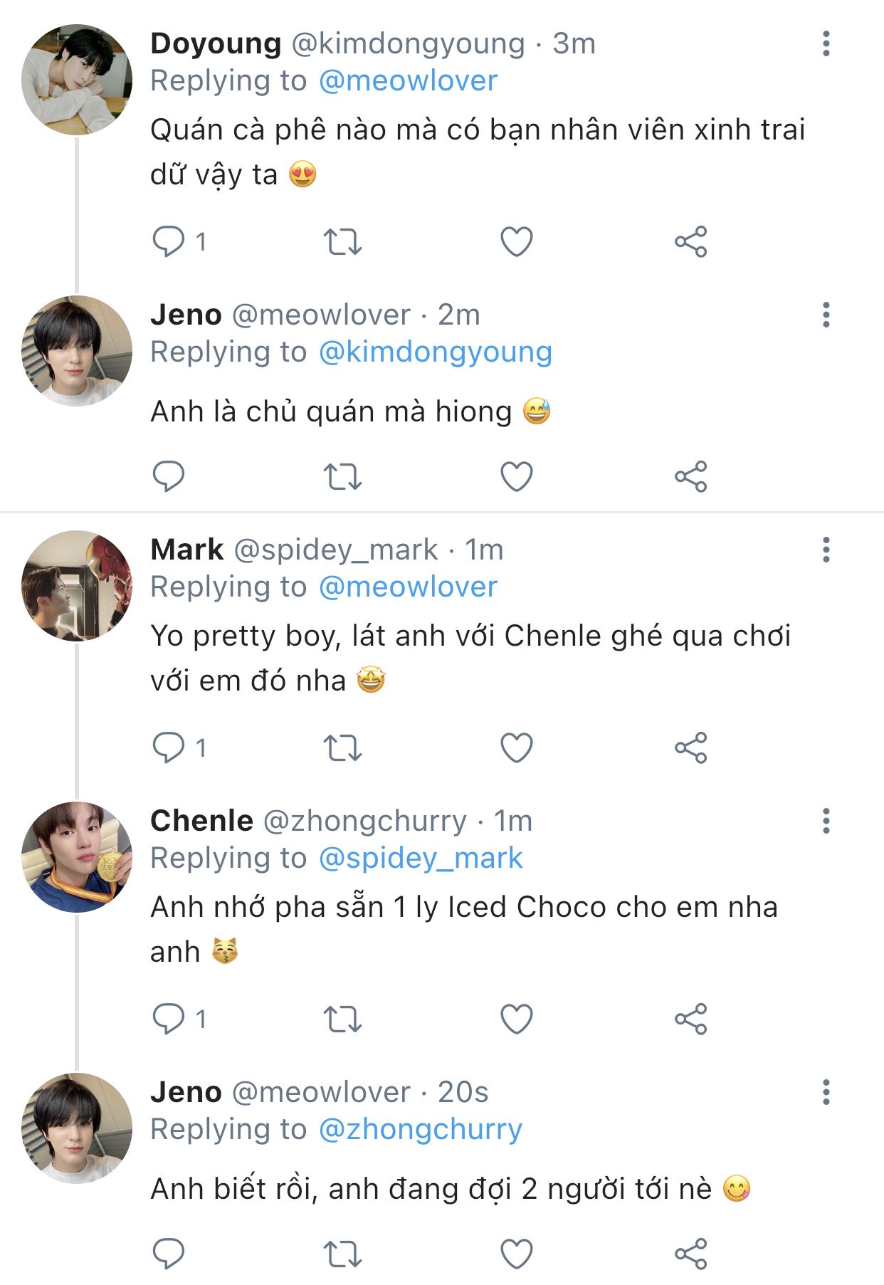Image resolution: width=884 pixels, height=1285 pixels.
Task: Retweet Doyoung's coffee shop tweet
Action: [x=342, y=241]
